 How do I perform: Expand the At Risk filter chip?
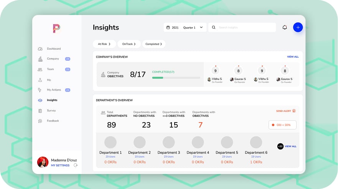point(104,44)
